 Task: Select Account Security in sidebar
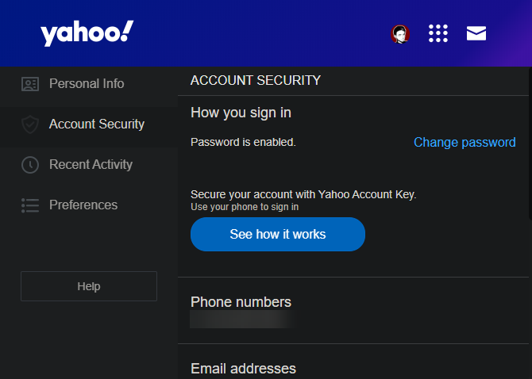coord(97,124)
